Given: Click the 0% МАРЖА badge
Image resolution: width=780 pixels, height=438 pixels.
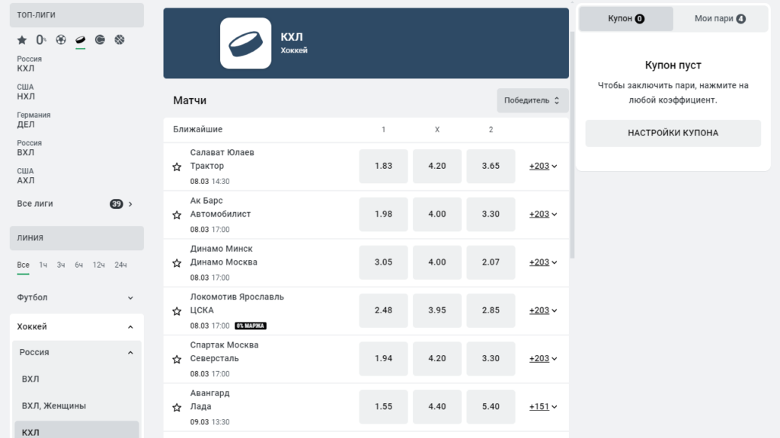Looking at the screenshot, I should (x=250, y=325).
